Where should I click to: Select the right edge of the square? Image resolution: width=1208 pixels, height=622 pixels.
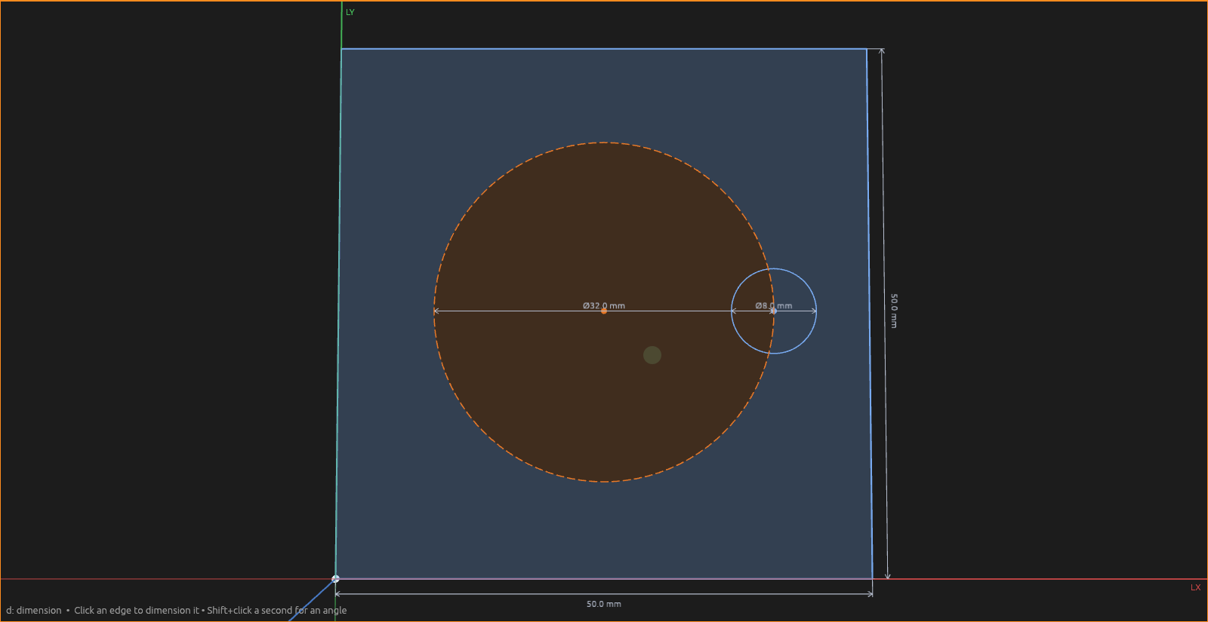click(870, 314)
